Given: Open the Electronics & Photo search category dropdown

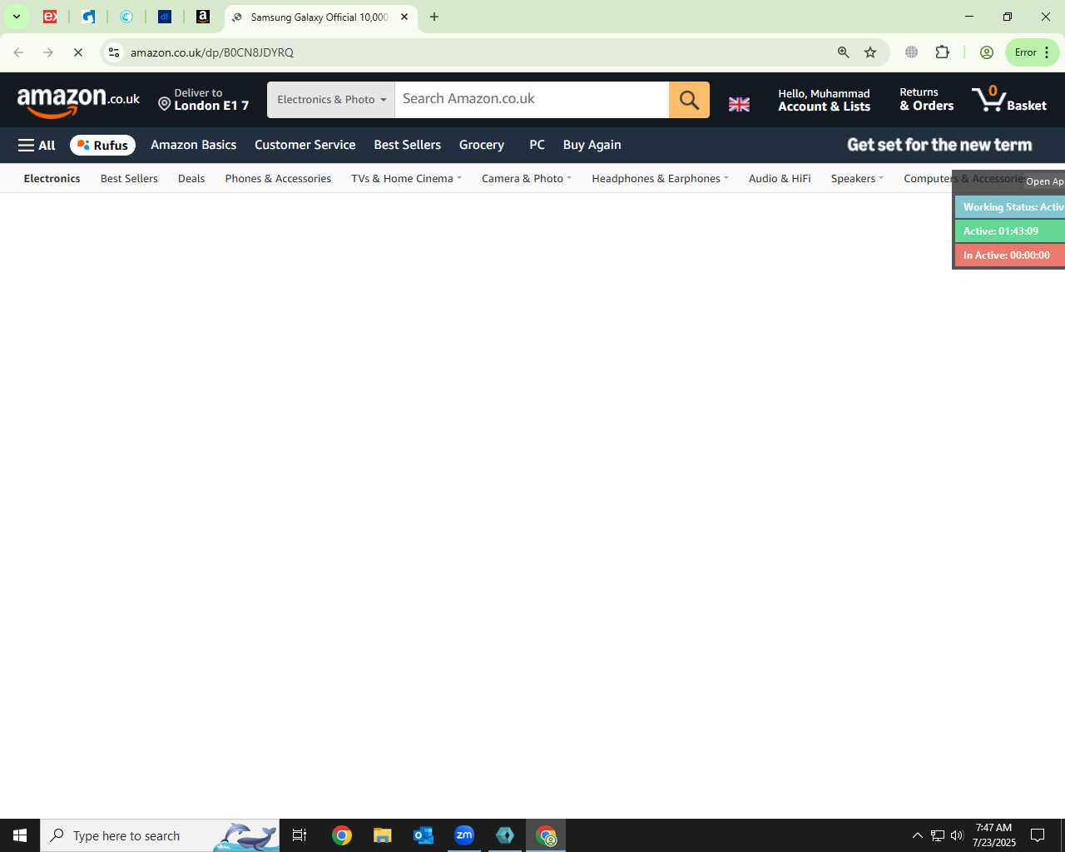Looking at the screenshot, I should click(331, 100).
